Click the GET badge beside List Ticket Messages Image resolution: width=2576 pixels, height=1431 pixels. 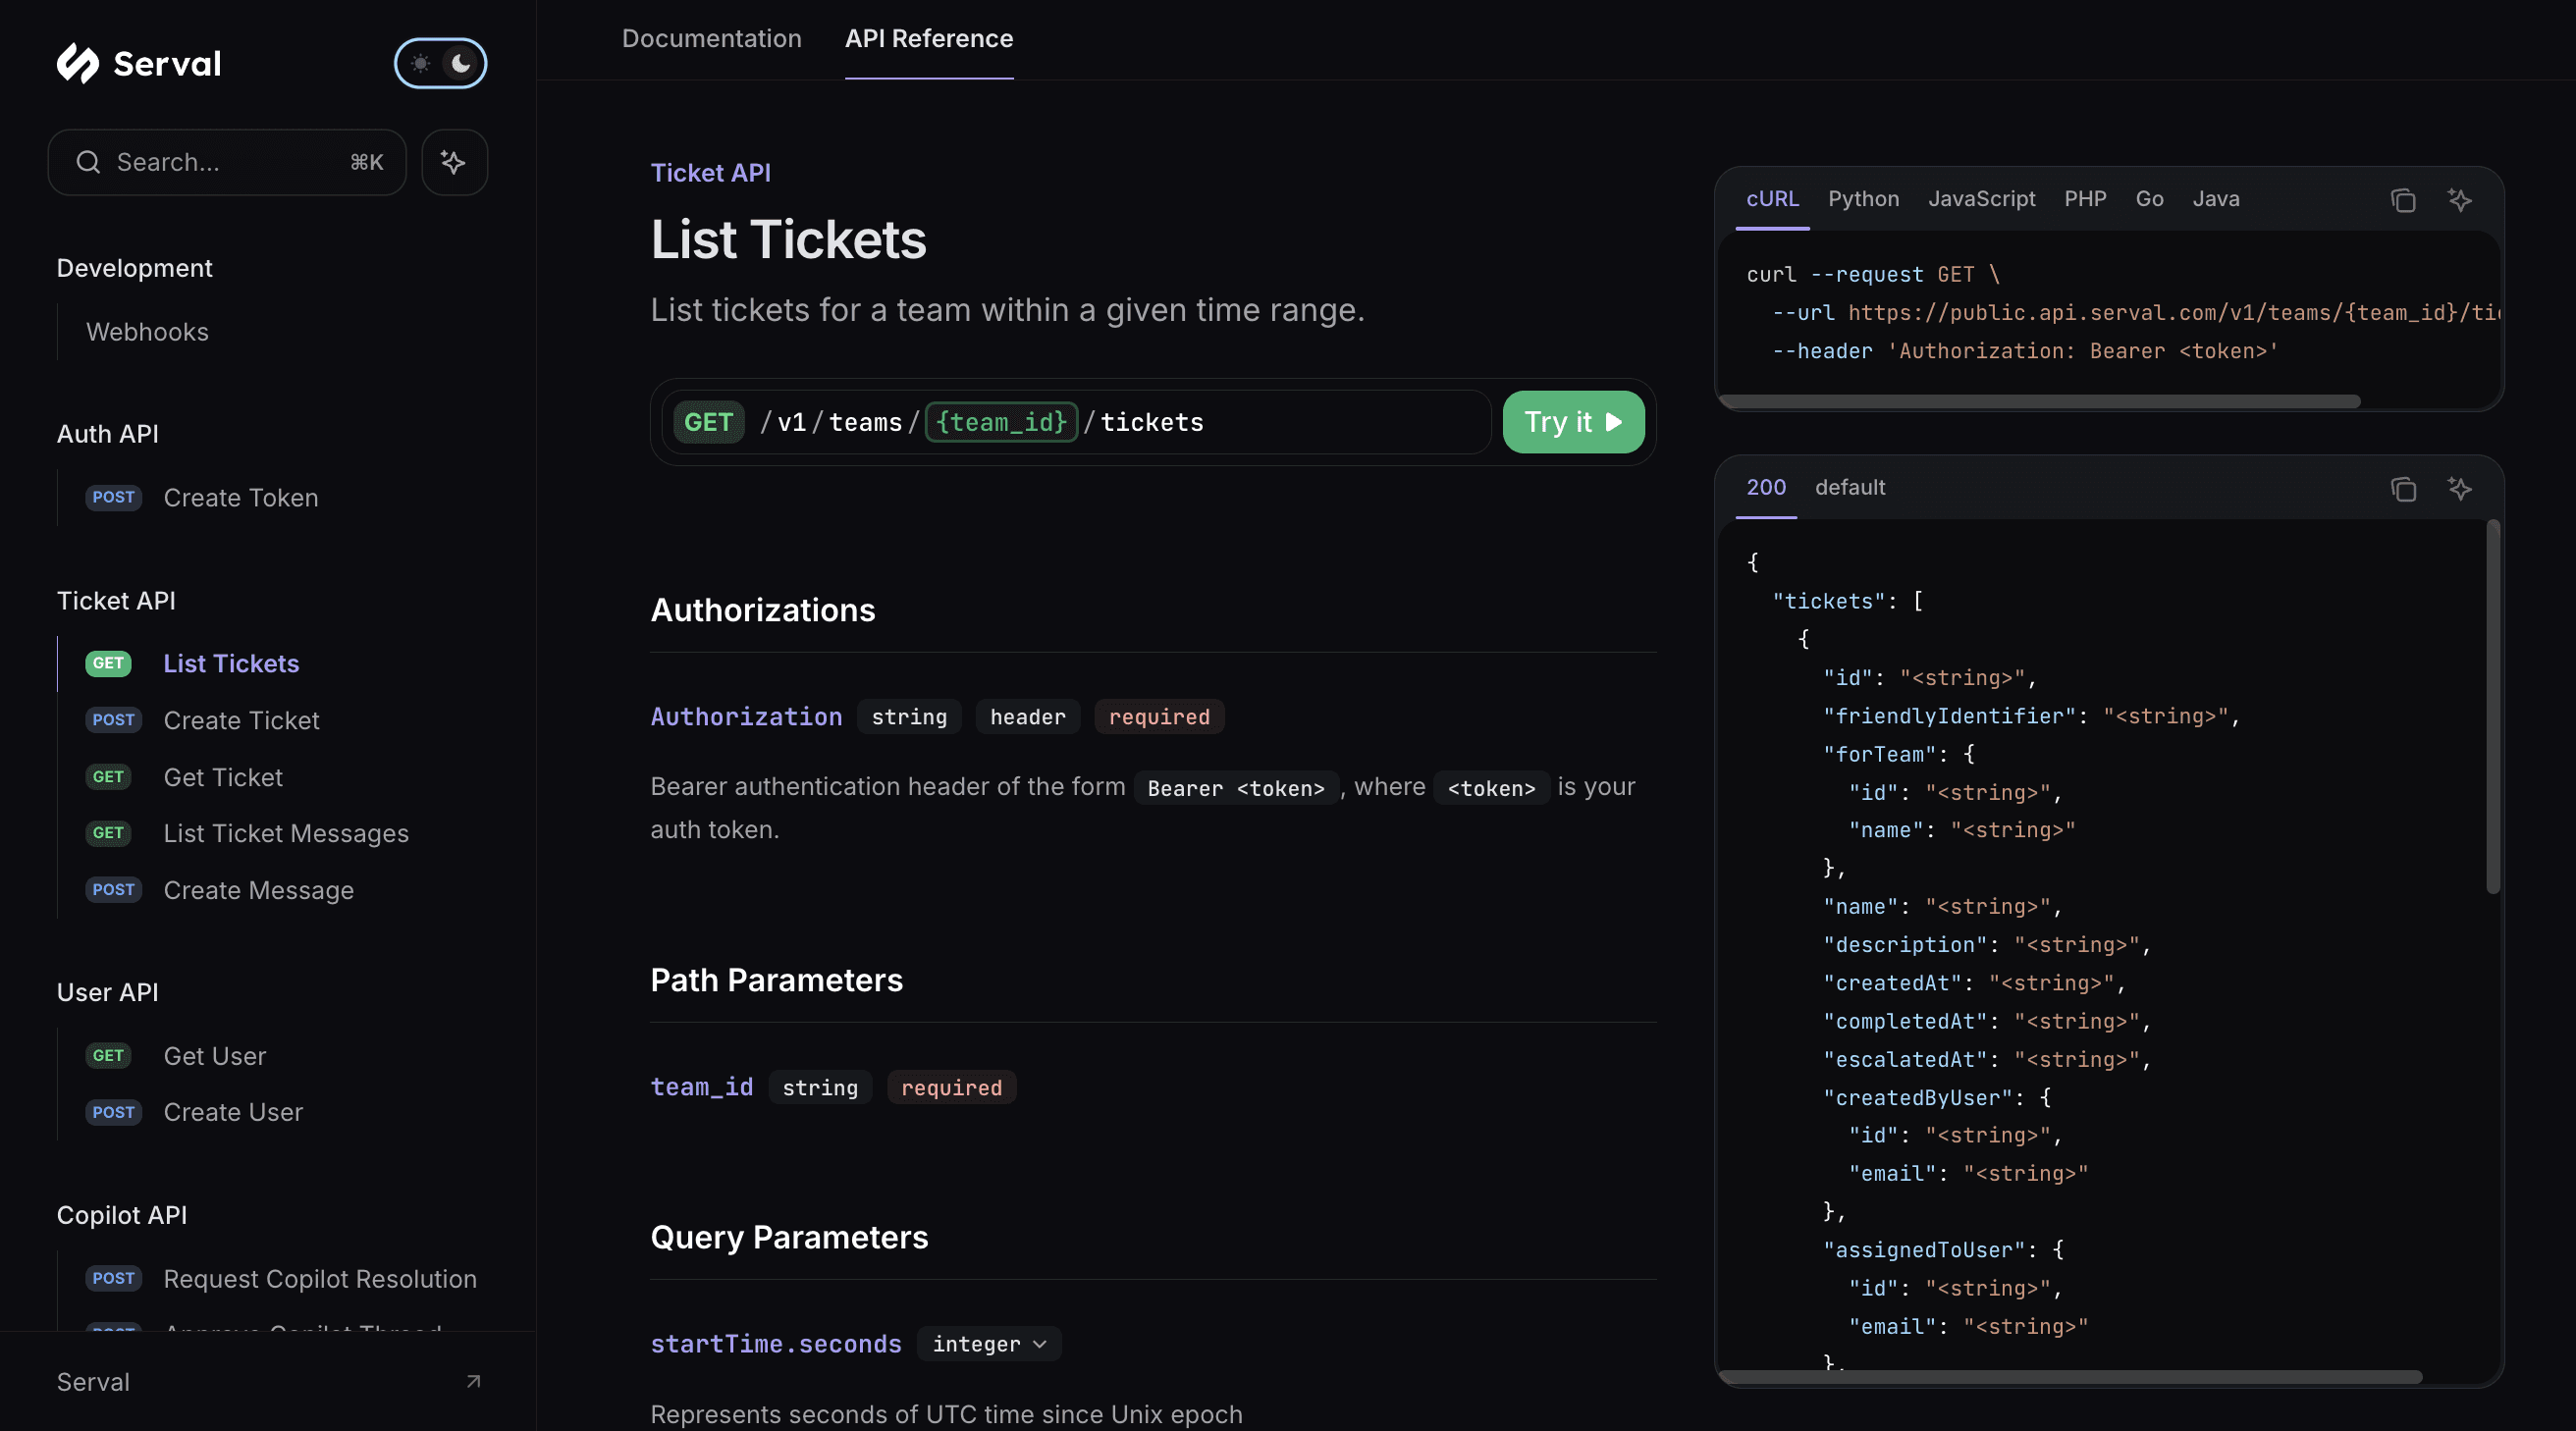tap(108, 833)
